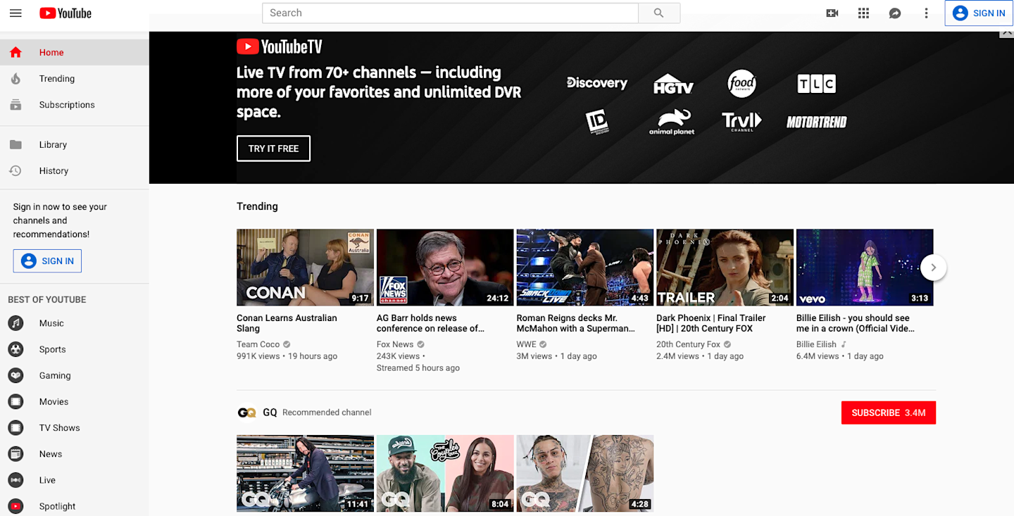Click the Movies icon
The height and width of the screenshot is (516, 1014).
tap(15, 402)
